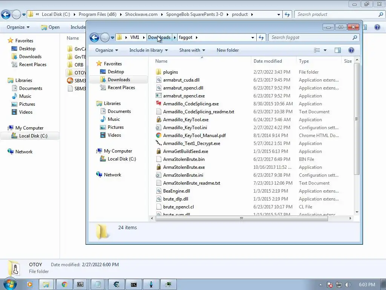Click scroll down arrow of file list

tap(357, 212)
